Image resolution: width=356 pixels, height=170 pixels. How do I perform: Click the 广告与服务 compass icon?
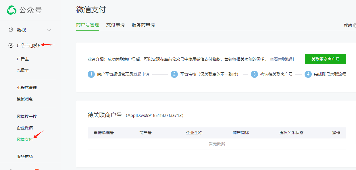tap(11, 45)
